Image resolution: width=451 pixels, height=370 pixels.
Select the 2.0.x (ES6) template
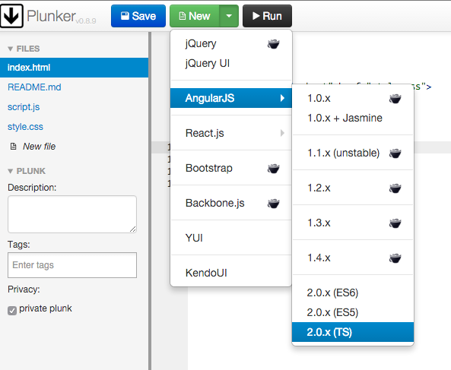(x=353, y=293)
